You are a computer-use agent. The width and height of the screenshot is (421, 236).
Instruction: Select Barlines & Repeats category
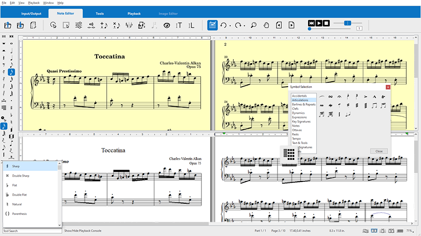click(x=304, y=104)
